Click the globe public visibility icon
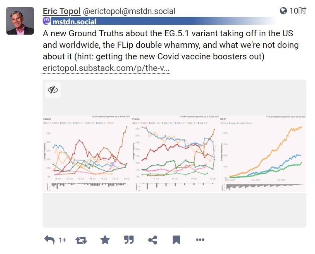The height and width of the screenshot is (254, 315). point(283,11)
